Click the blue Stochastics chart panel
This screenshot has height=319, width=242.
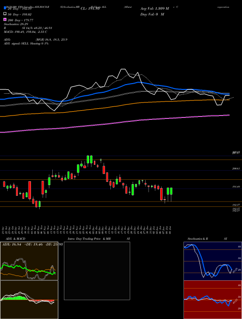tap(212, 261)
